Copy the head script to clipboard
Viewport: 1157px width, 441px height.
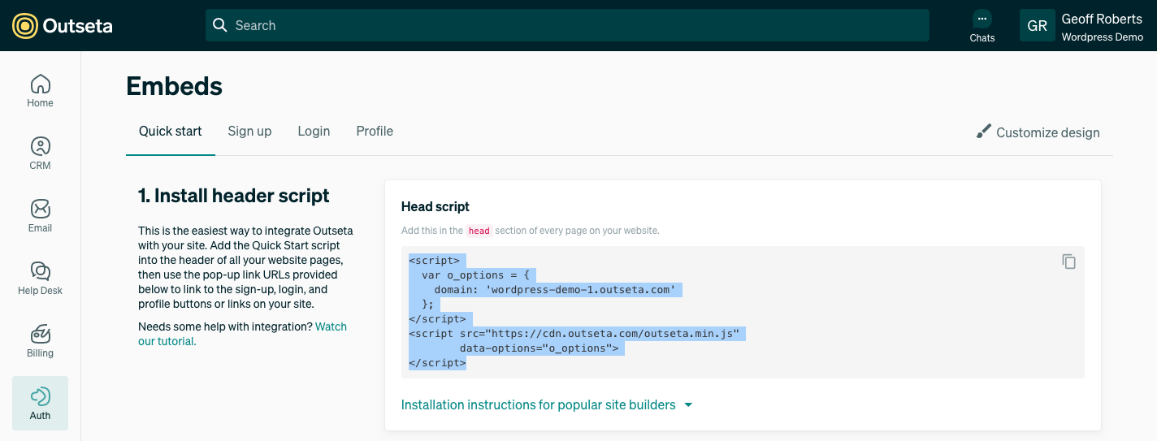(x=1069, y=262)
